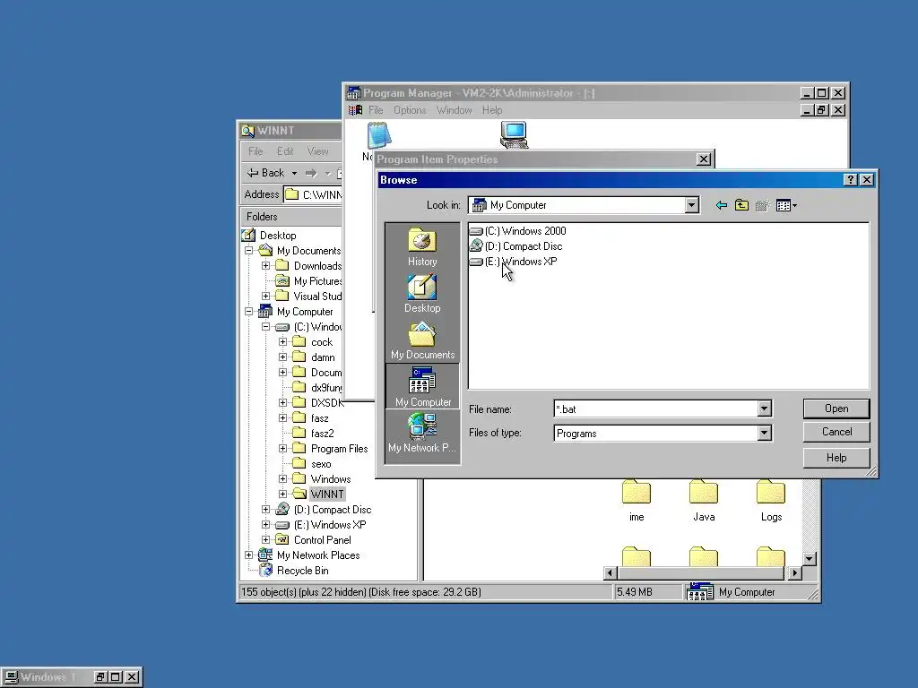This screenshot has width=918, height=688.
Task: Close the Program Item Properties dialog
Action: coord(704,159)
